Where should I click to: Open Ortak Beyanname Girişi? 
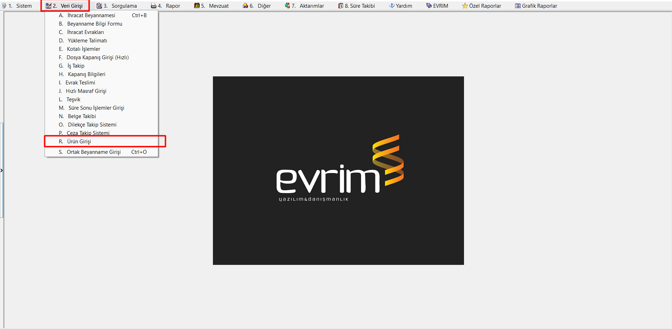[102, 152]
